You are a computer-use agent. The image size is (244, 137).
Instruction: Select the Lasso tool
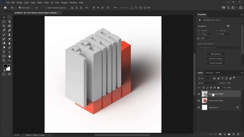[4, 22]
